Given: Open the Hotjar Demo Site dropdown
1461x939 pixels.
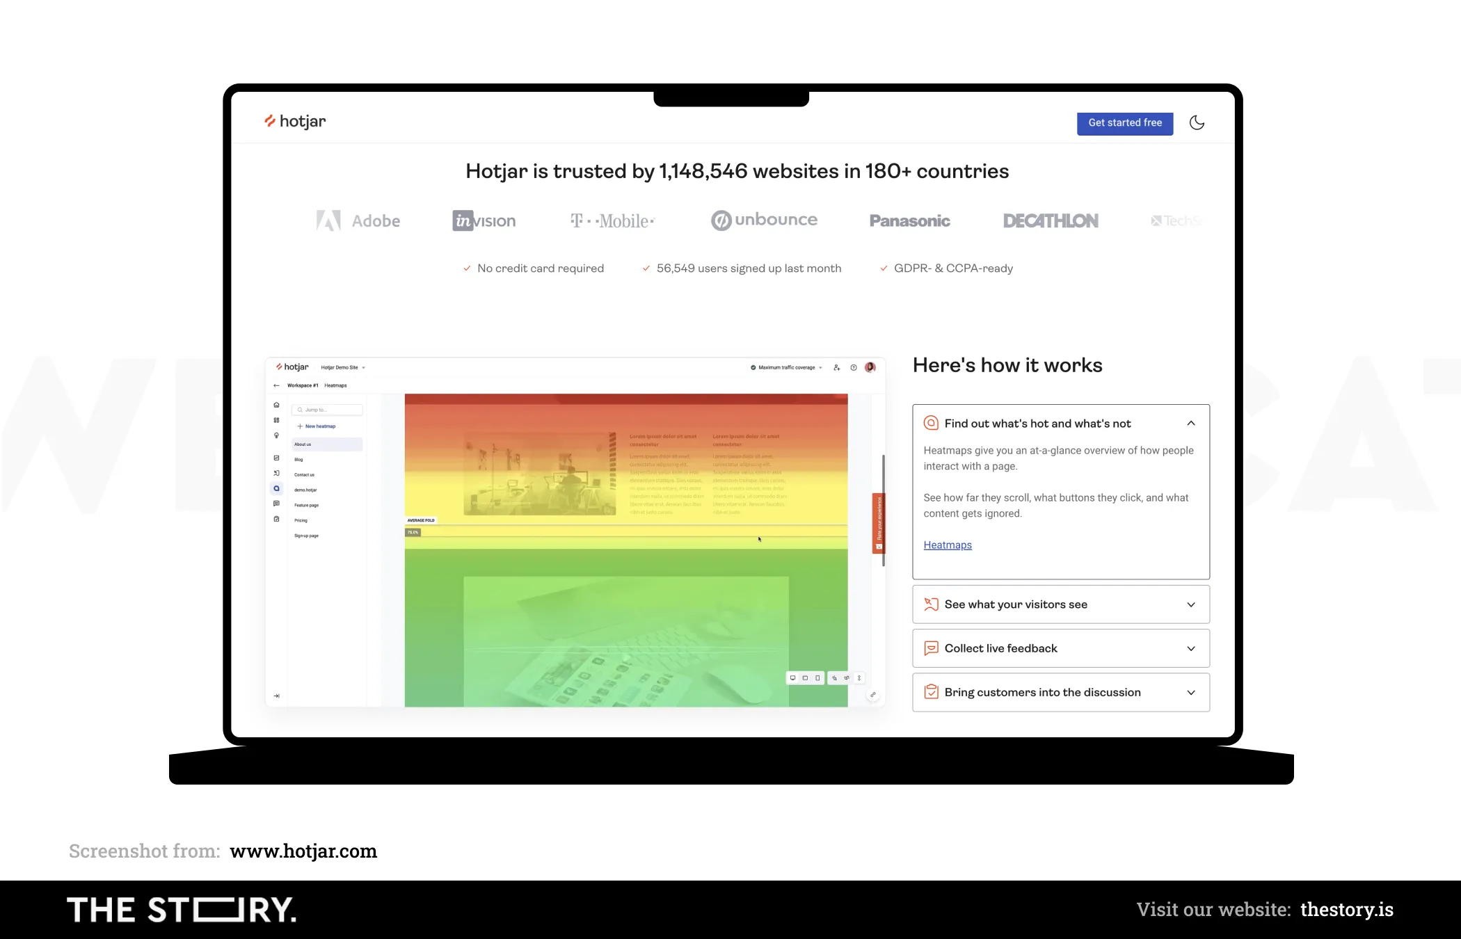Looking at the screenshot, I should point(343,367).
